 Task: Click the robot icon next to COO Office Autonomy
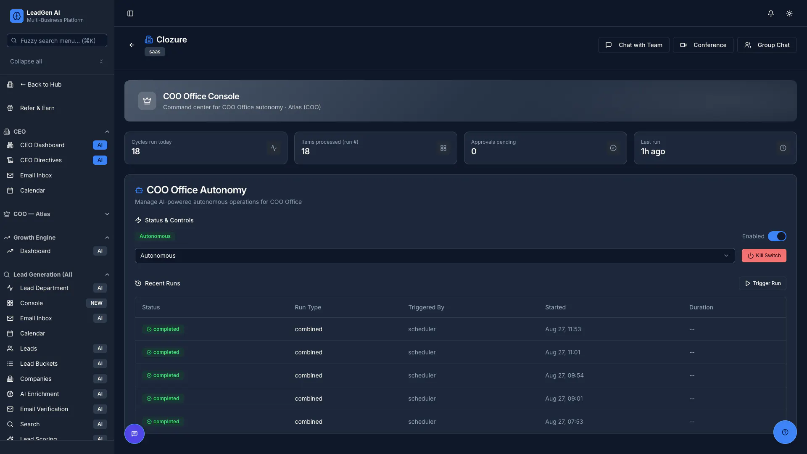pos(139,190)
